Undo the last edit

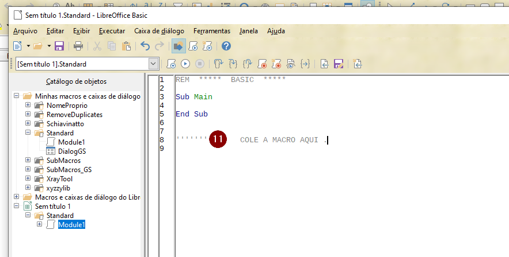pos(145,46)
